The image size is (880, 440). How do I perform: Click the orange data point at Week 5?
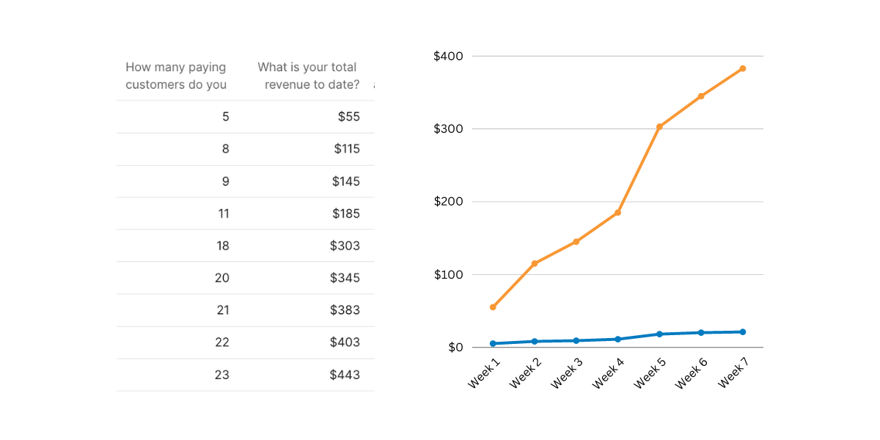pyautogui.click(x=659, y=127)
